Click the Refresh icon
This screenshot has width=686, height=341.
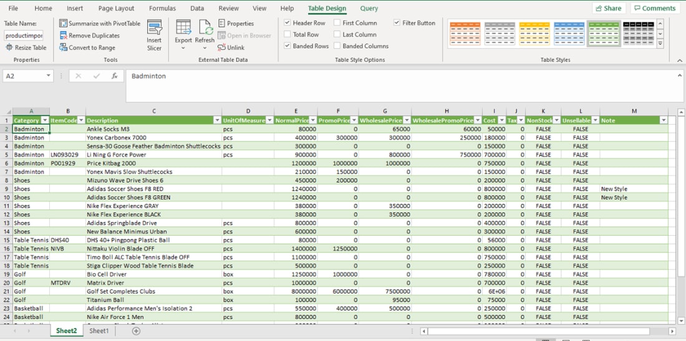pyautogui.click(x=205, y=27)
